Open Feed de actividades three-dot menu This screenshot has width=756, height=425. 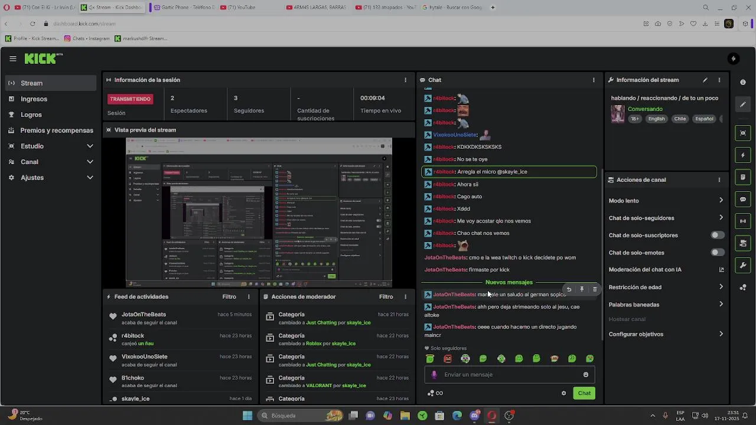[x=249, y=297]
